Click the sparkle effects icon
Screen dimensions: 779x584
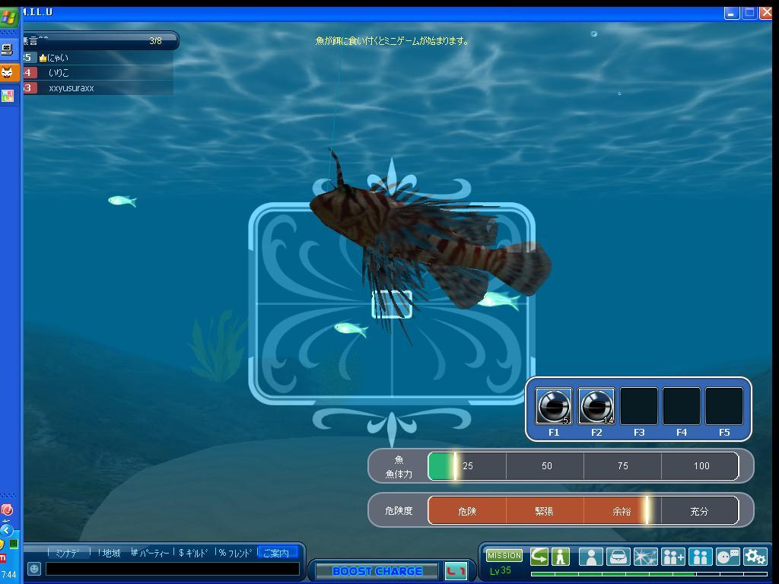[645, 557]
